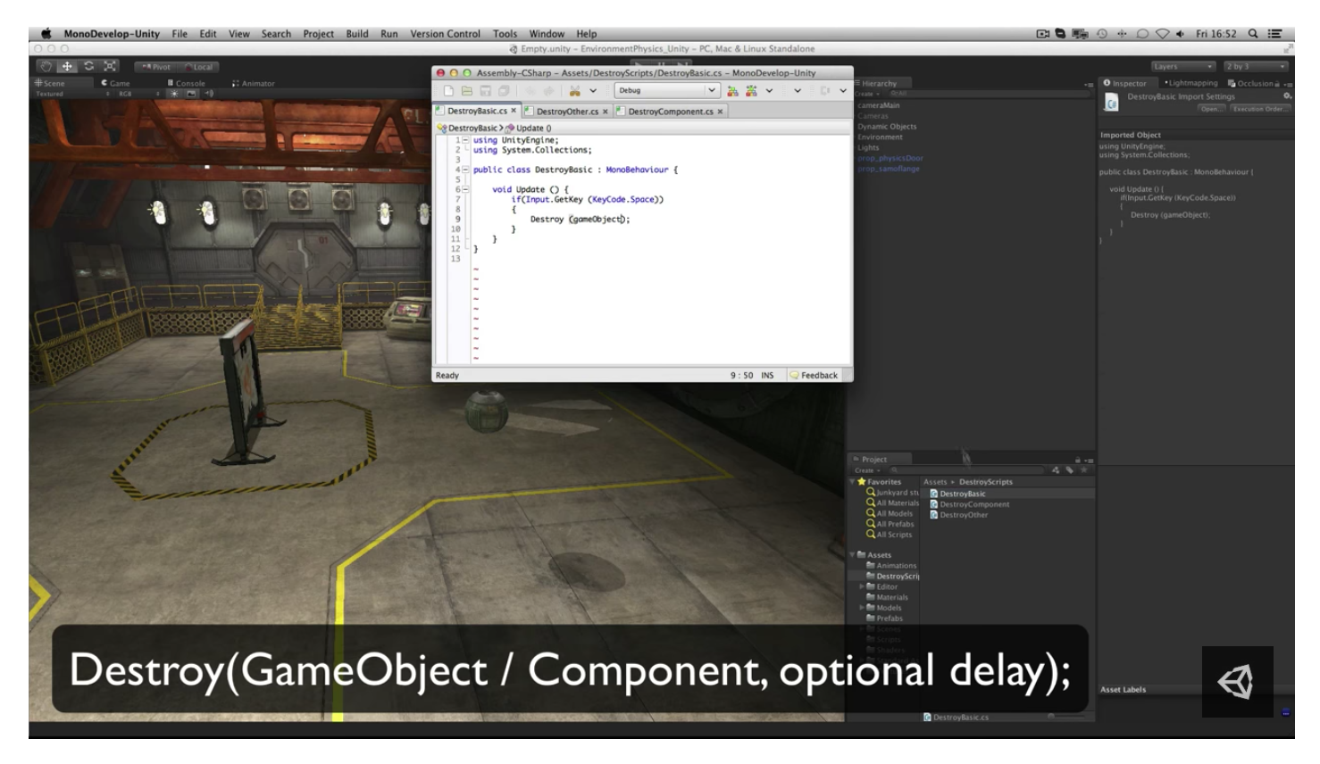The height and width of the screenshot is (764, 1320).
Task: Close the DestroyOther.cs tab
Action: coord(606,112)
